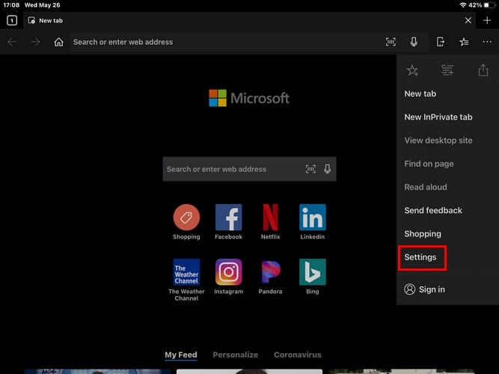Open the Netflix shortcut tile
The height and width of the screenshot is (374, 499).
click(x=271, y=218)
